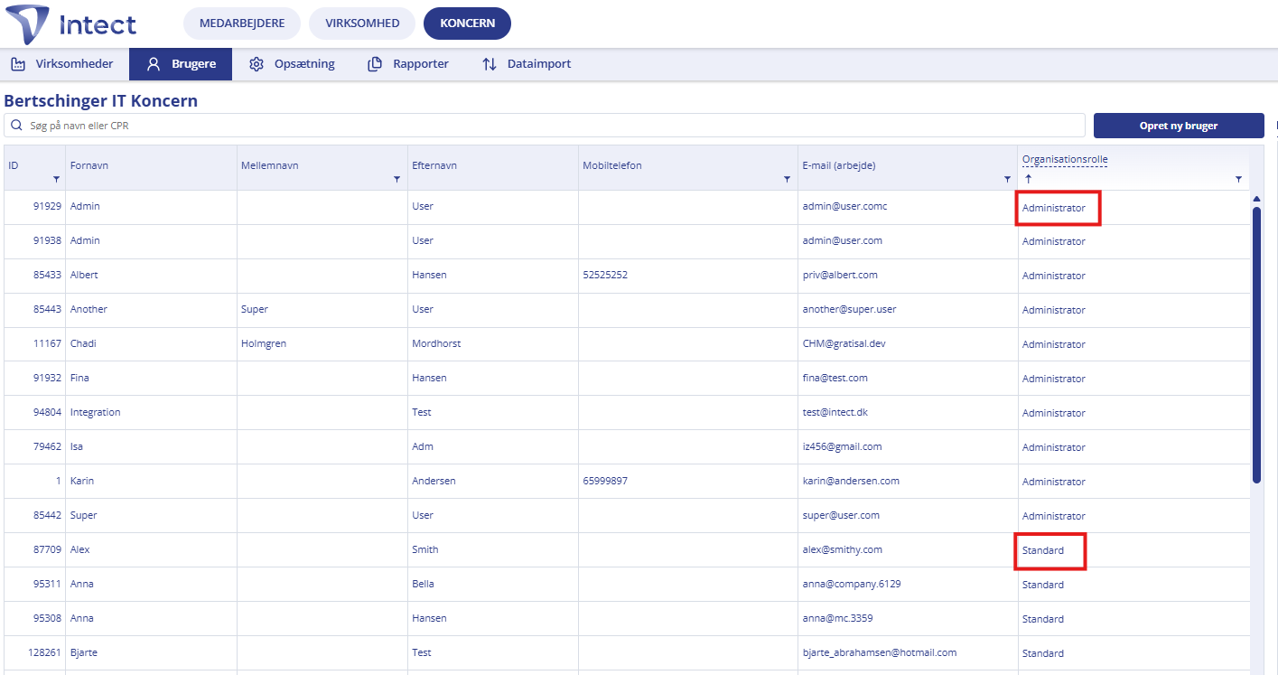Click the vertical scrollbar thumb
The height and width of the screenshot is (675, 1278).
(1256, 345)
